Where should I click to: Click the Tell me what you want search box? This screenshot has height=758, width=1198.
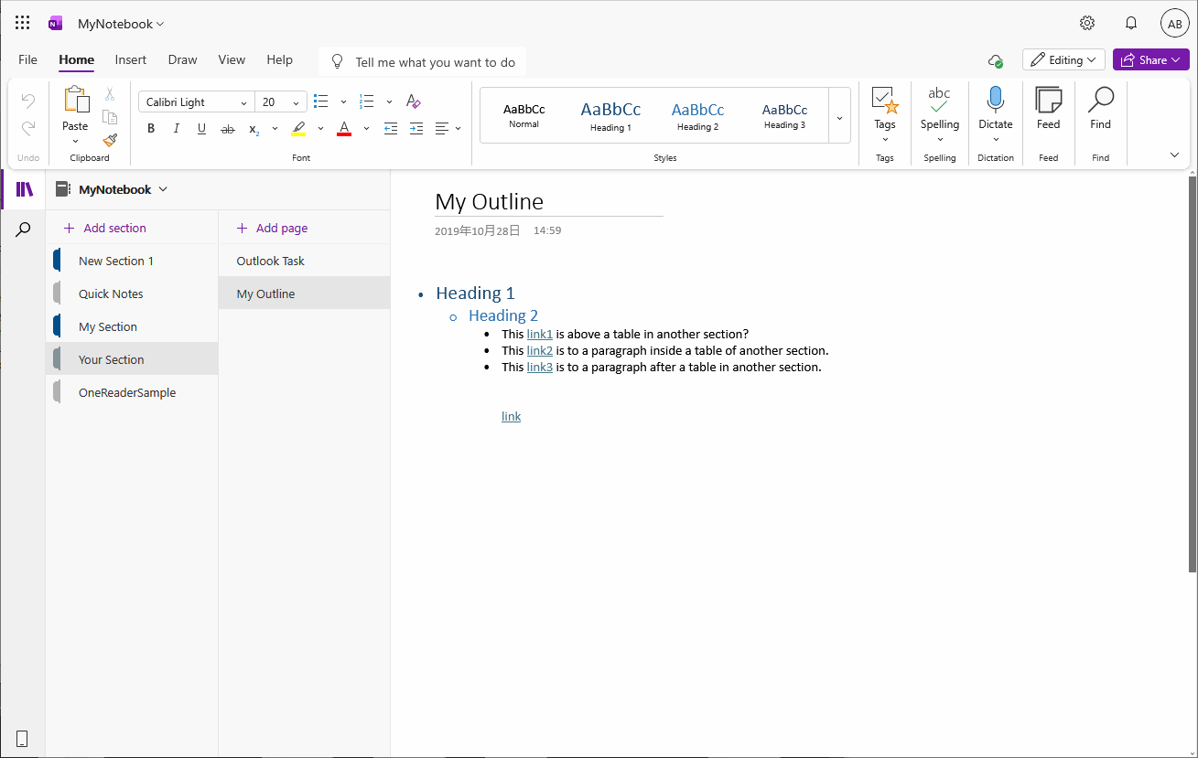(435, 62)
